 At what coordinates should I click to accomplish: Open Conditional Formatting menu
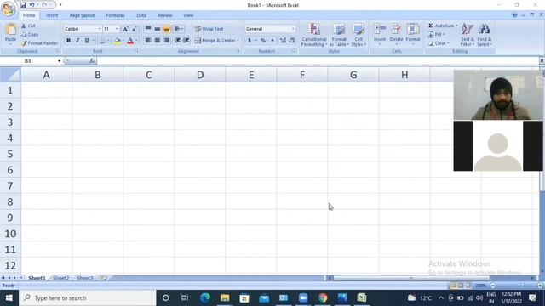tap(314, 35)
